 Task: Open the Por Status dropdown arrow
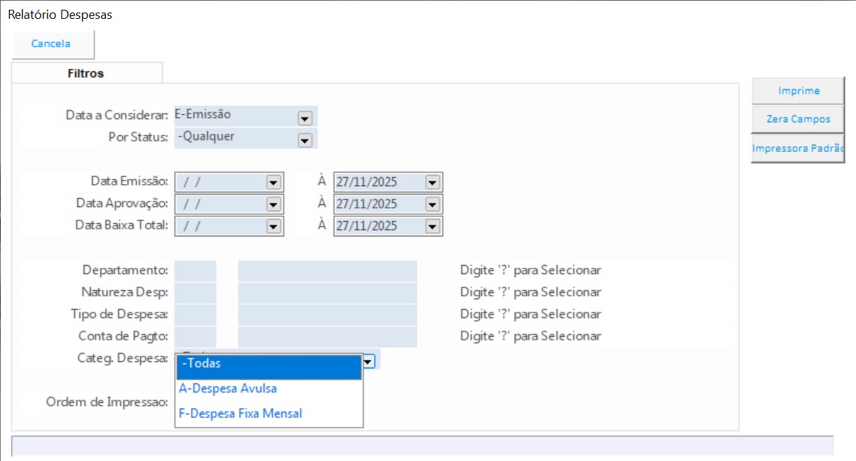(x=304, y=141)
